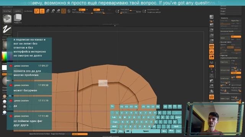Screen dimensions: 245x137
Task: Click the round brown sphere icon in the top shelf
Action: pyautogui.click(x=64, y=11)
